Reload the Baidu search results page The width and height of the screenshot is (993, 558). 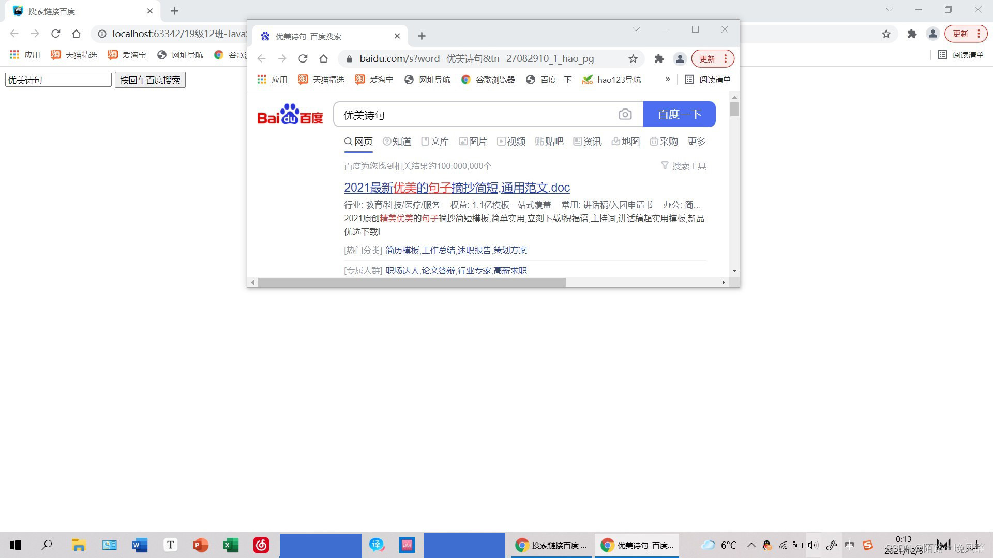(303, 59)
